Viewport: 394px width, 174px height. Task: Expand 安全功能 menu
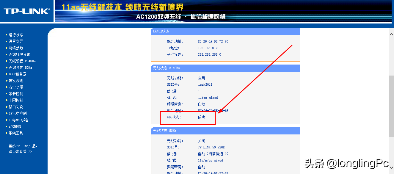point(16,87)
